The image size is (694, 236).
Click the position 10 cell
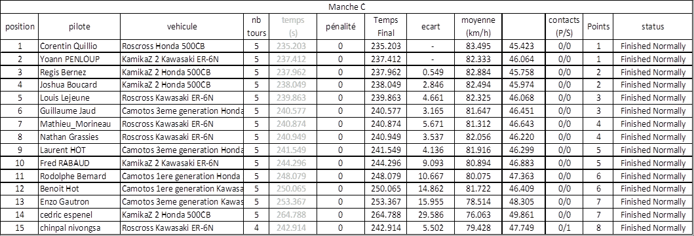pos(20,163)
